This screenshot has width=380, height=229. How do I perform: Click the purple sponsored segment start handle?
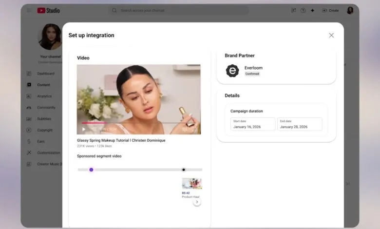coord(91,170)
